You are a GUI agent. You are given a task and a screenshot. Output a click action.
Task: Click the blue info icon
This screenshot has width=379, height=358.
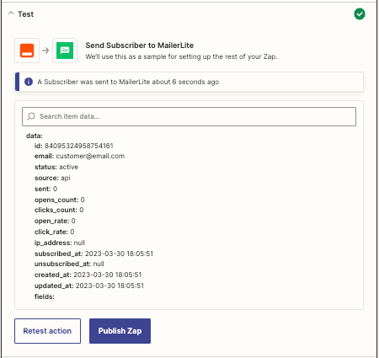pos(29,82)
